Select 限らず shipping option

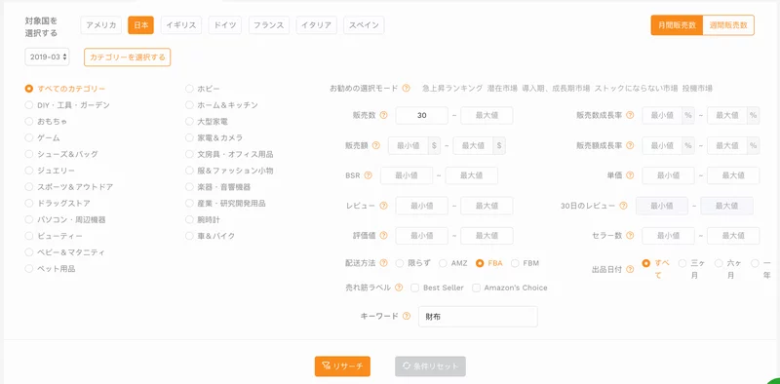(x=400, y=263)
